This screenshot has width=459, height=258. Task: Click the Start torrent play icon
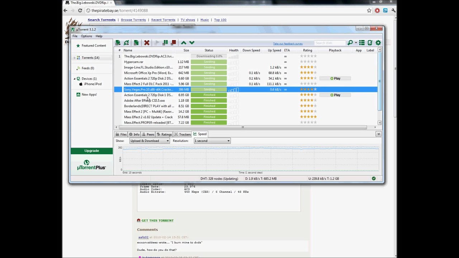click(156, 43)
